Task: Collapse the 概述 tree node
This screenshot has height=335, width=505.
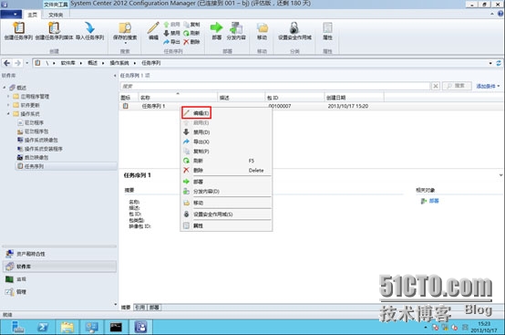Action: tap(5, 88)
